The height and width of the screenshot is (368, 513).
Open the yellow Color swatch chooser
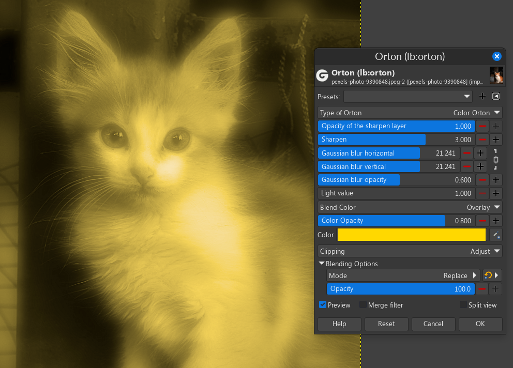(x=412, y=235)
